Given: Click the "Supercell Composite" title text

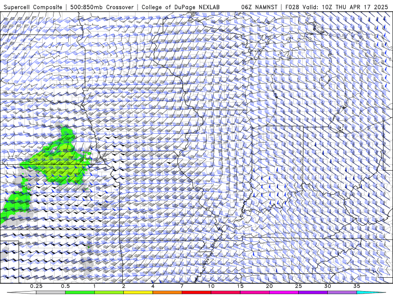Looking at the screenshot, I should coord(33,7).
